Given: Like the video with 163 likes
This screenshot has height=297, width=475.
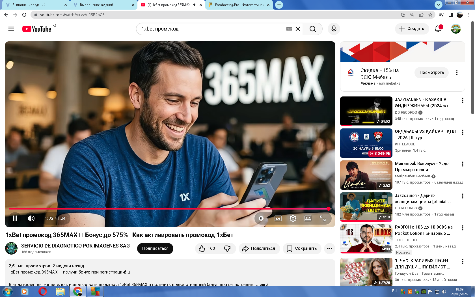Looking at the screenshot, I should (x=207, y=249).
